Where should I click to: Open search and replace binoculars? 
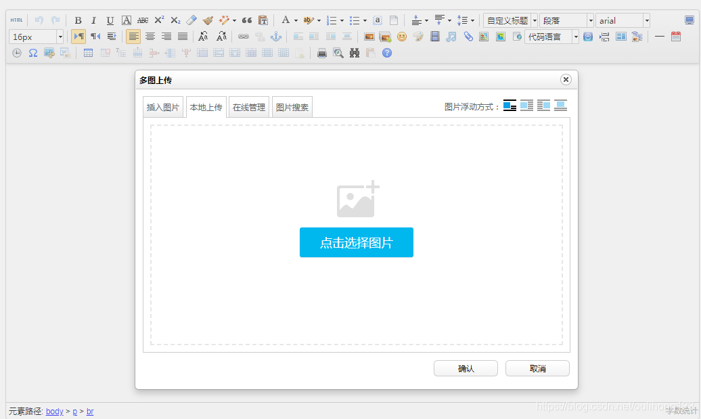(x=355, y=53)
